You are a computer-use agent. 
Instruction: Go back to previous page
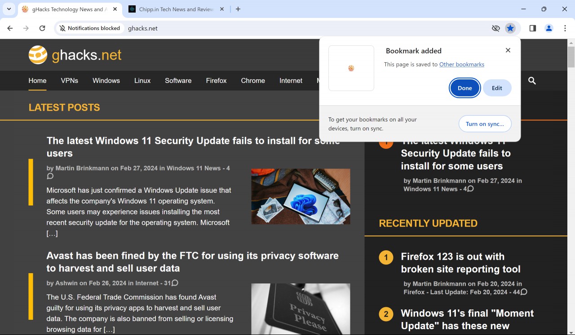(10, 28)
